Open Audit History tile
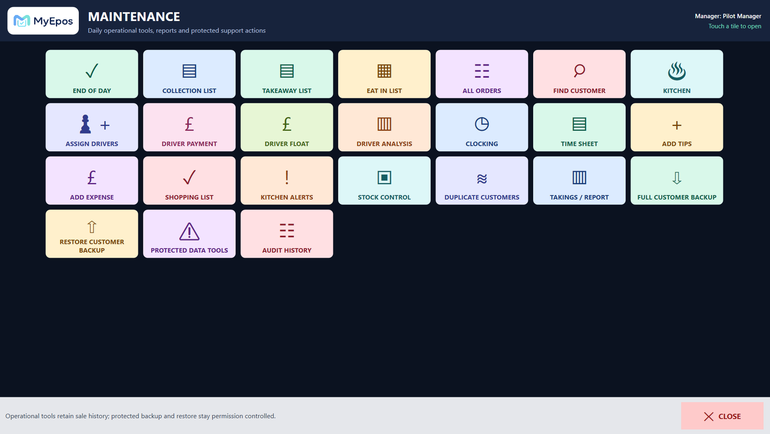 [287, 234]
